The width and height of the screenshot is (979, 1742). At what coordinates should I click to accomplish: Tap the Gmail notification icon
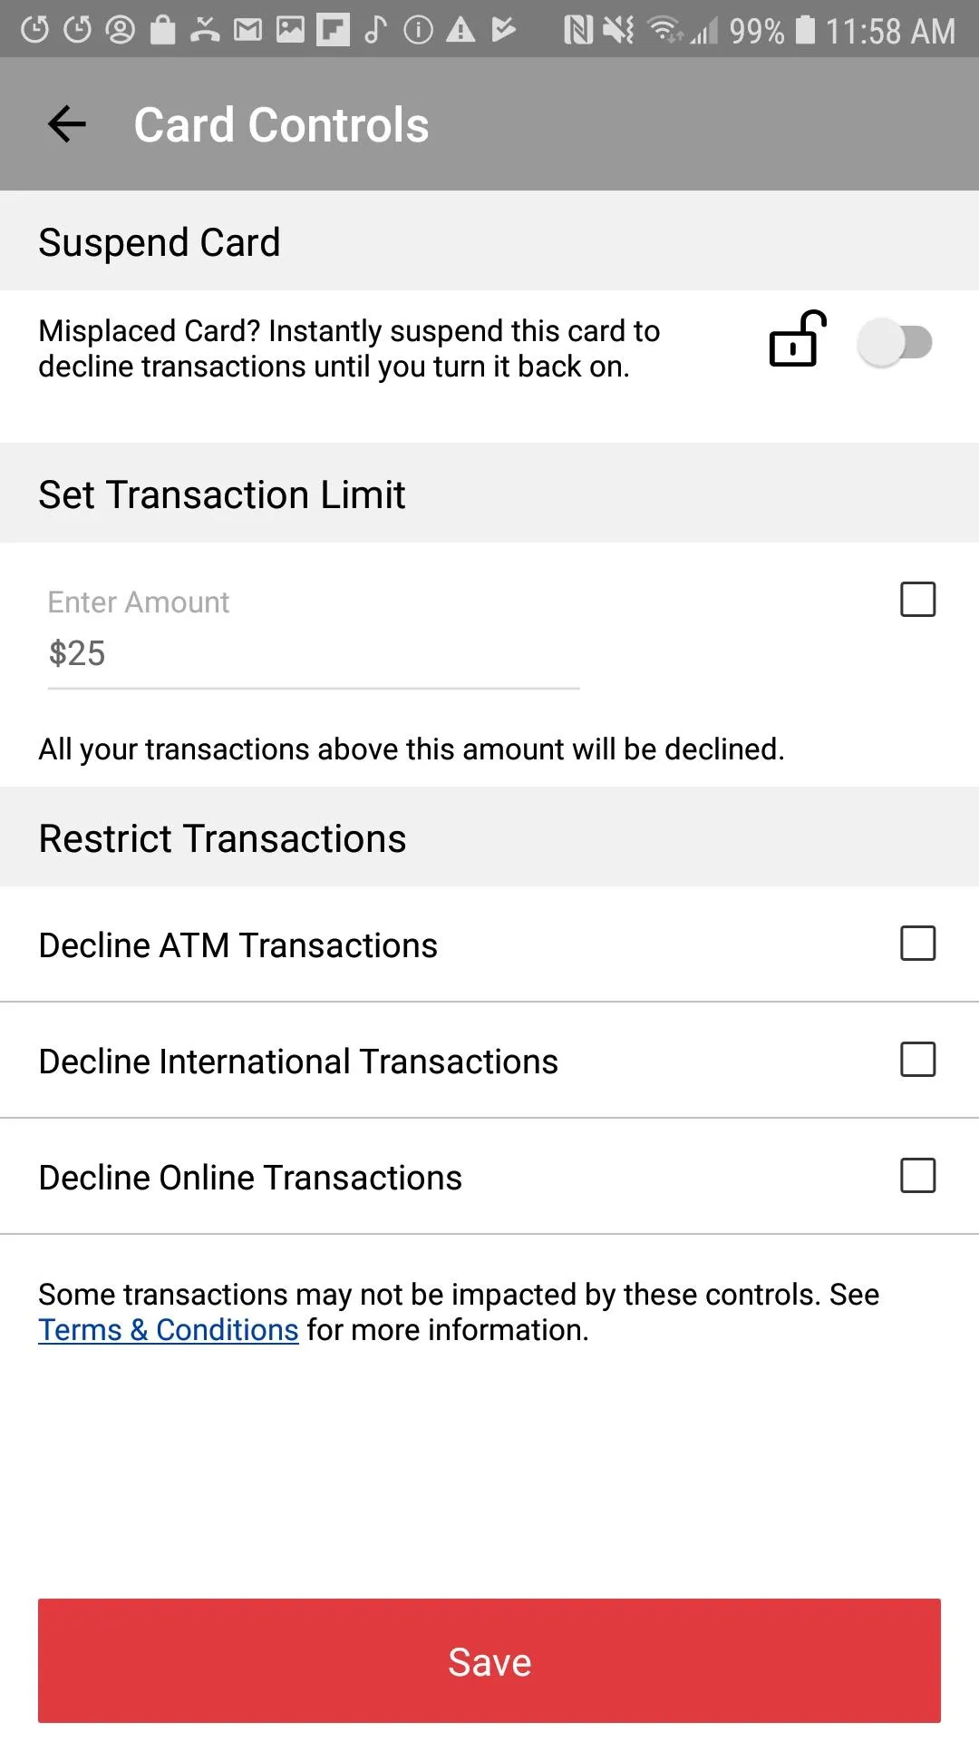click(x=247, y=31)
